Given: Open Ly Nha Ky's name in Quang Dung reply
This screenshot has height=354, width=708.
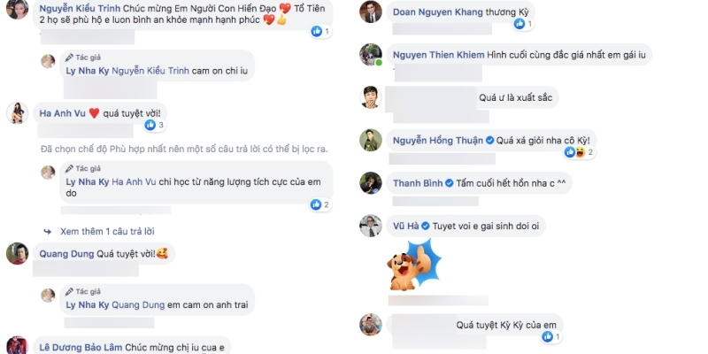Looking at the screenshot, I should pyautogui.click(x=88, y=304).
